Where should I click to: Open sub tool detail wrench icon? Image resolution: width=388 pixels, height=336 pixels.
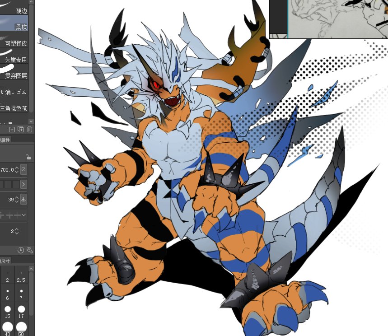pos(30,250)
